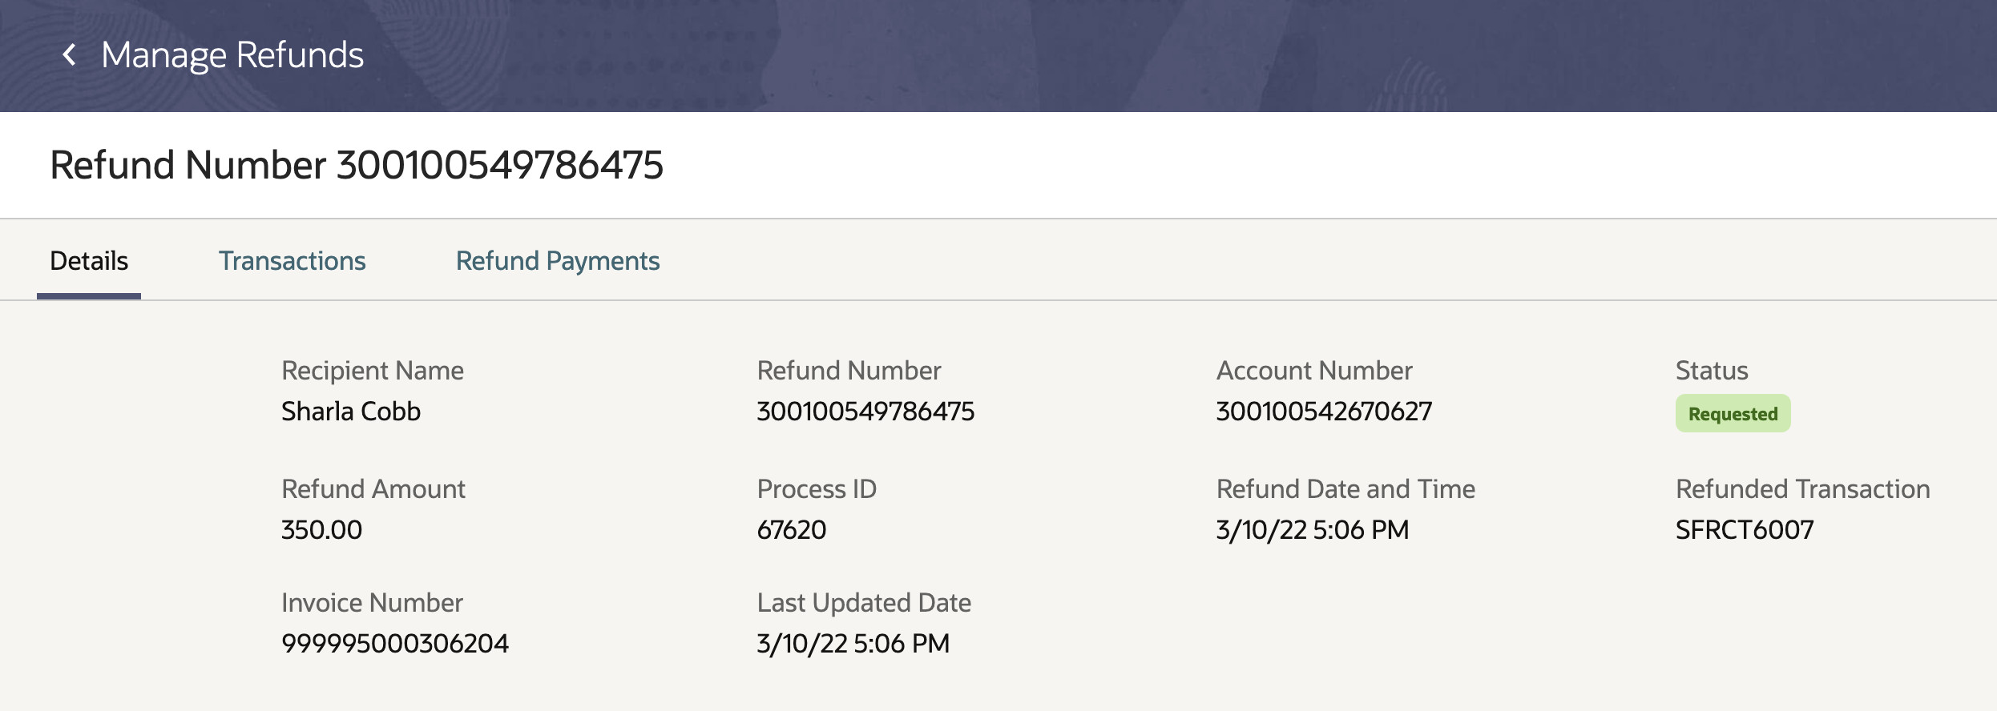Click the Invoice Number label
The height and width of the screenshot is (711, 1997).
point(372,603)
